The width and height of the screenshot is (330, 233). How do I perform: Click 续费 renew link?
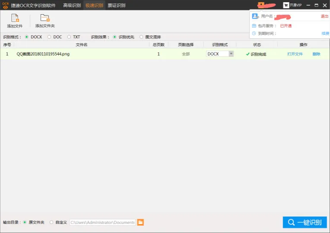click(x=325, y=34)
